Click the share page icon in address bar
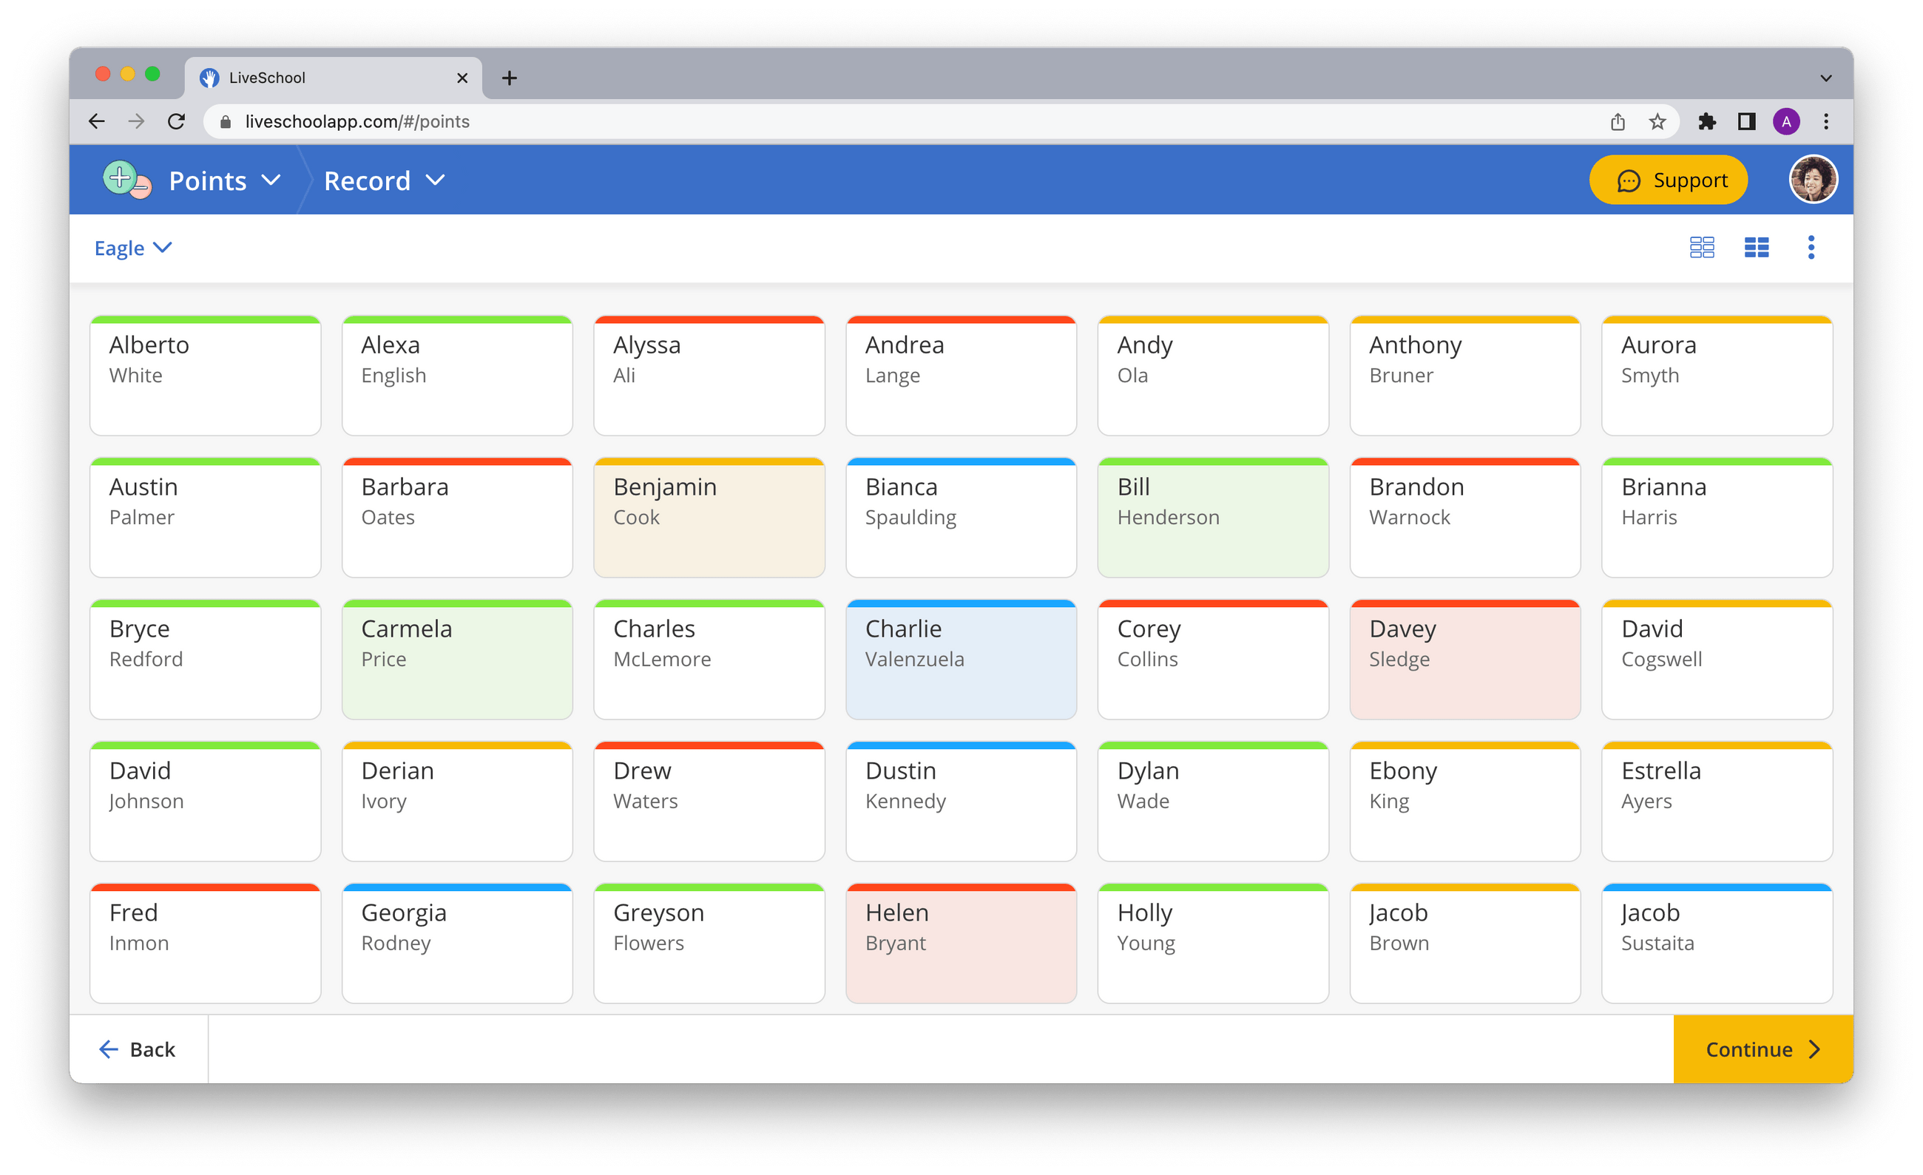 [1617, 122]
